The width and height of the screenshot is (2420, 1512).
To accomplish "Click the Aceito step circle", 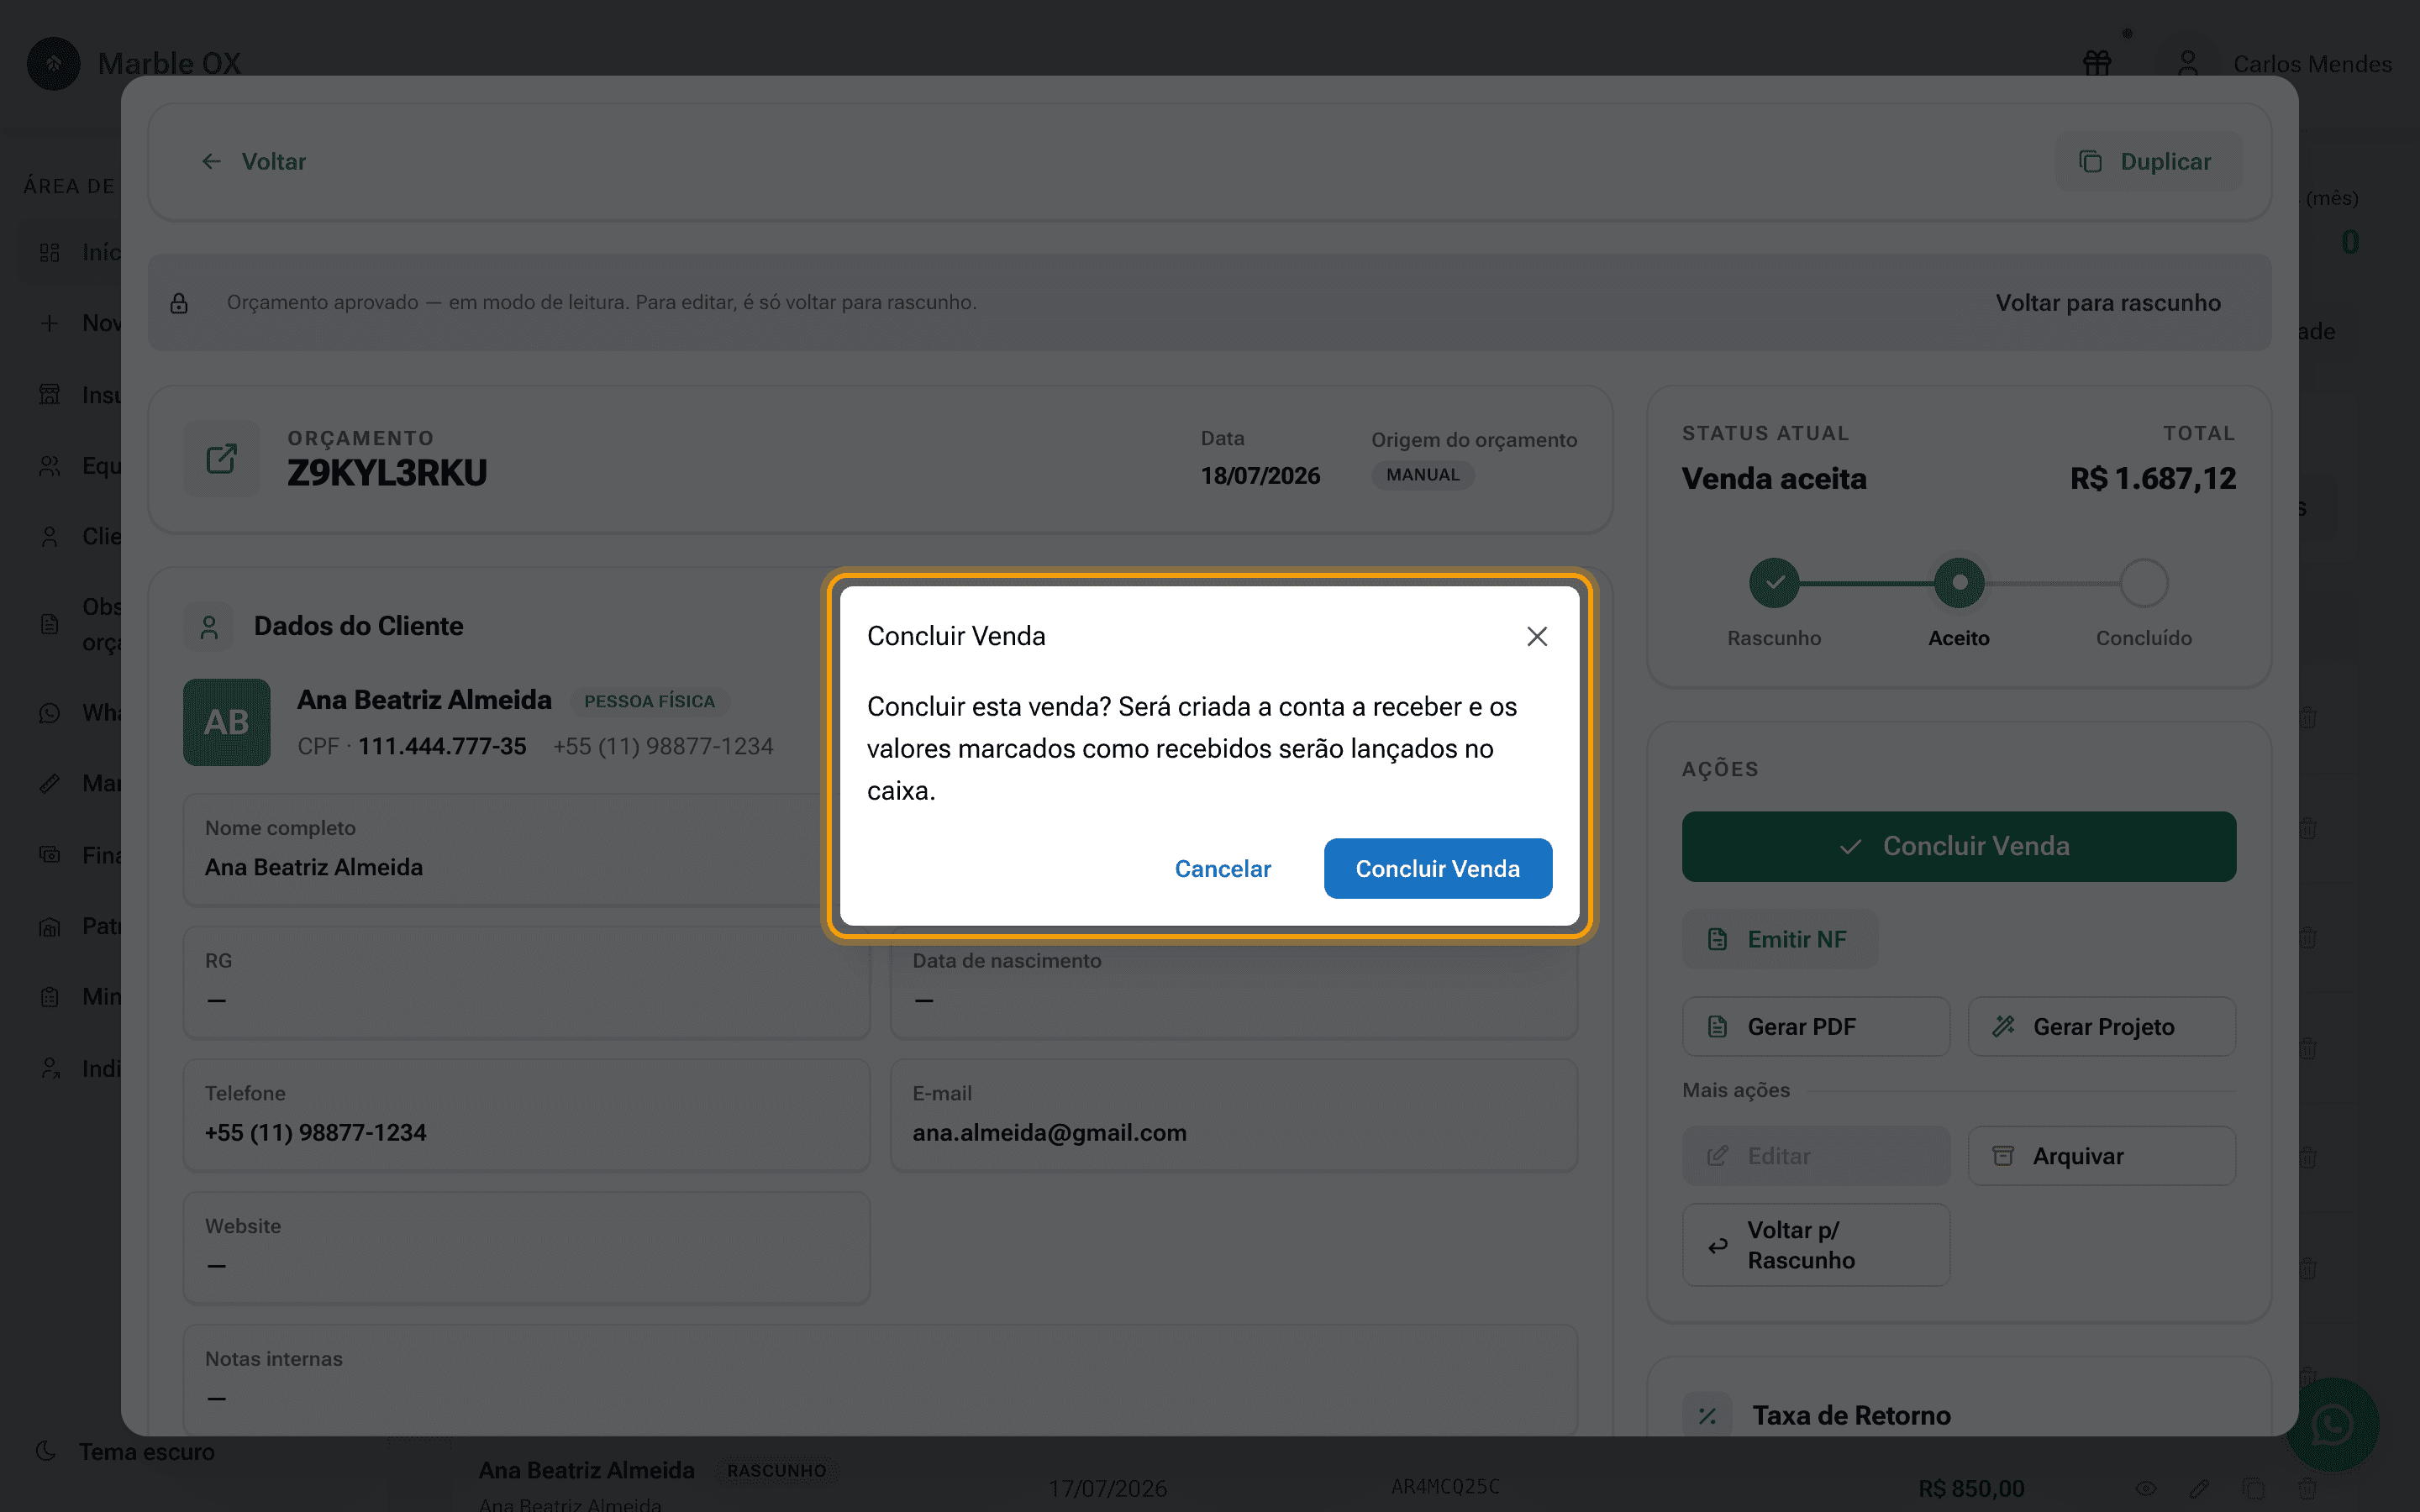I will coord(1958,582).
